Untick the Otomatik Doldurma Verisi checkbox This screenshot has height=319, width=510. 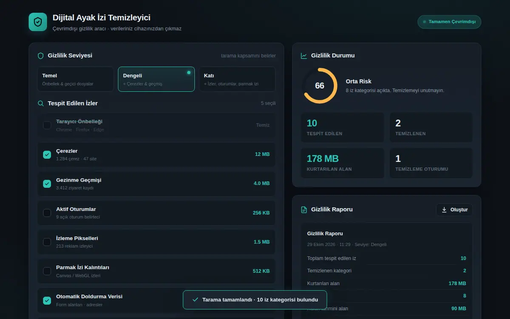tap(47, 300)
